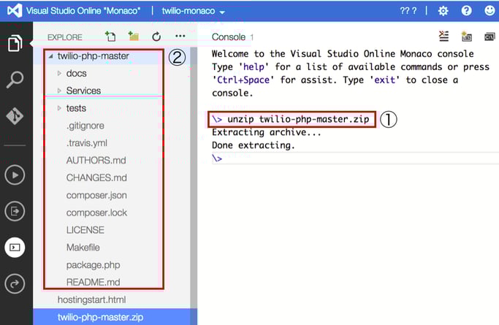Click the output pane sidebar icon
The image size is (499, 325).
coord(15,211)
